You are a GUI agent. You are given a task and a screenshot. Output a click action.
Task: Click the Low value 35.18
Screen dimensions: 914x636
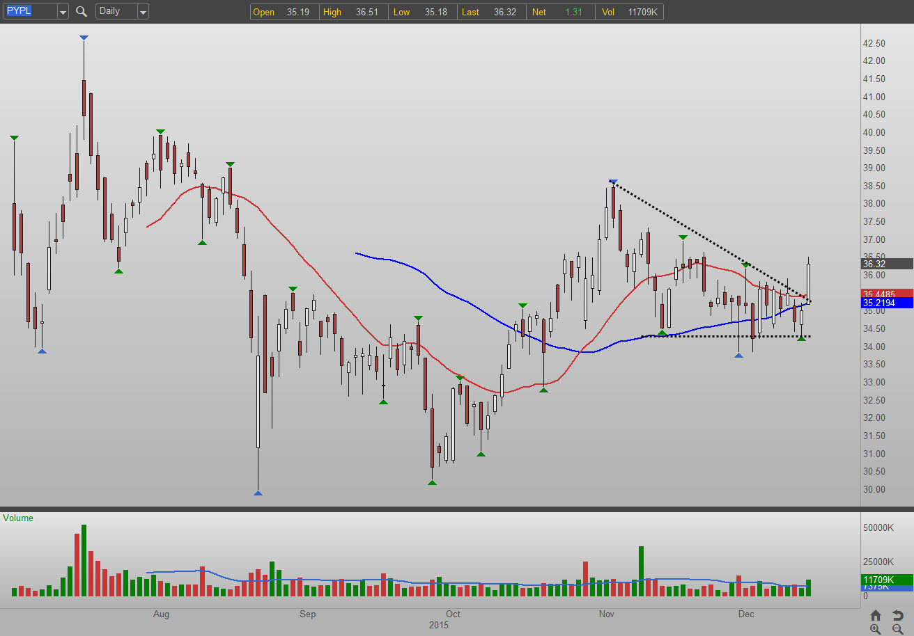[x=436, y=12]
